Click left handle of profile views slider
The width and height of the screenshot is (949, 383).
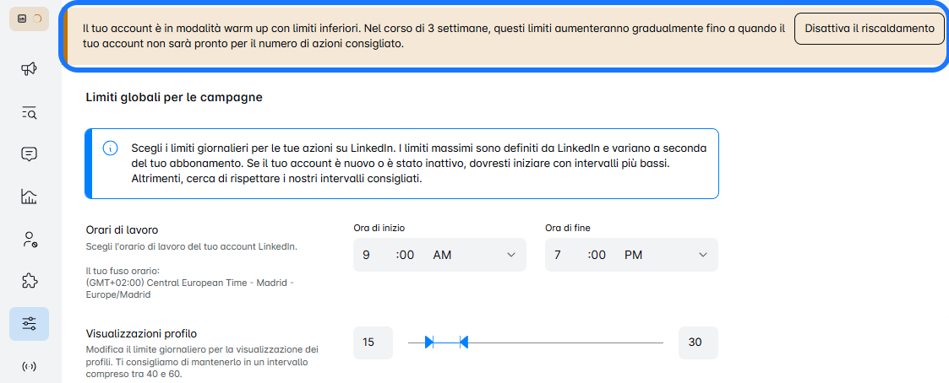429,342
